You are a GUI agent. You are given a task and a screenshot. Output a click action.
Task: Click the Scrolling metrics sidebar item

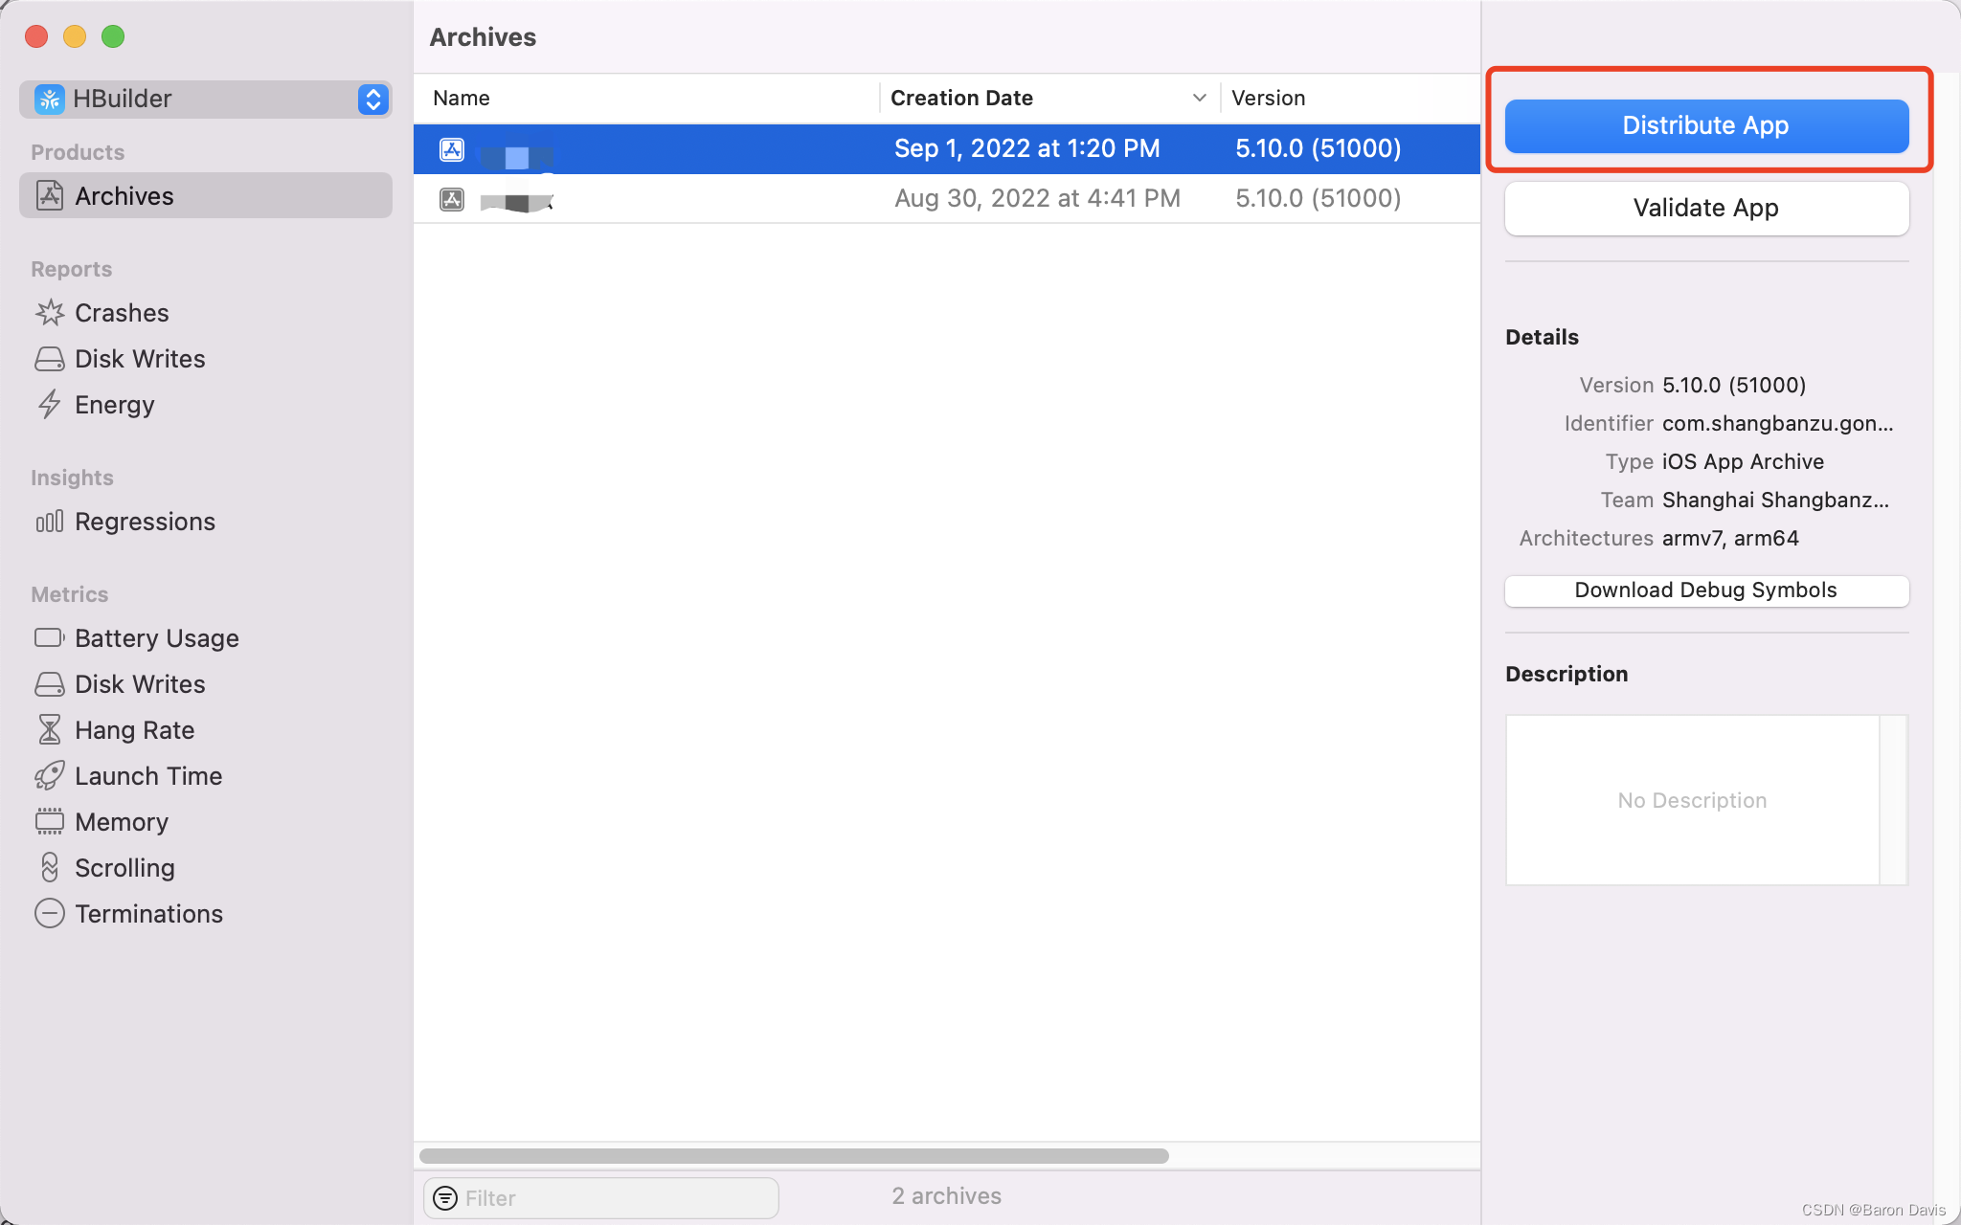click(124, 868)
